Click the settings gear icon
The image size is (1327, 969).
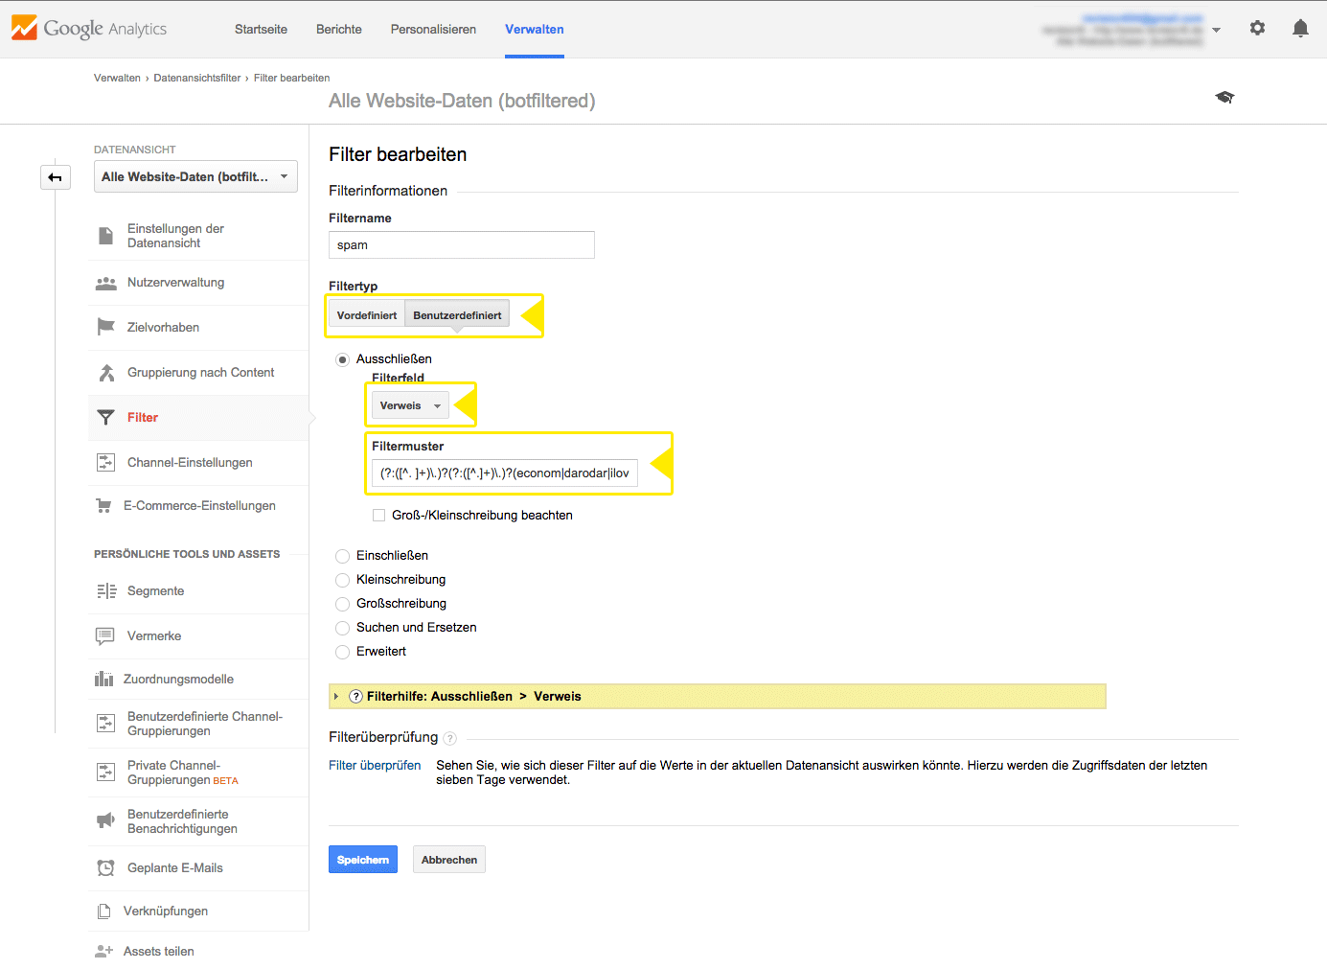pyautogui.click(x=1257, y=29)
